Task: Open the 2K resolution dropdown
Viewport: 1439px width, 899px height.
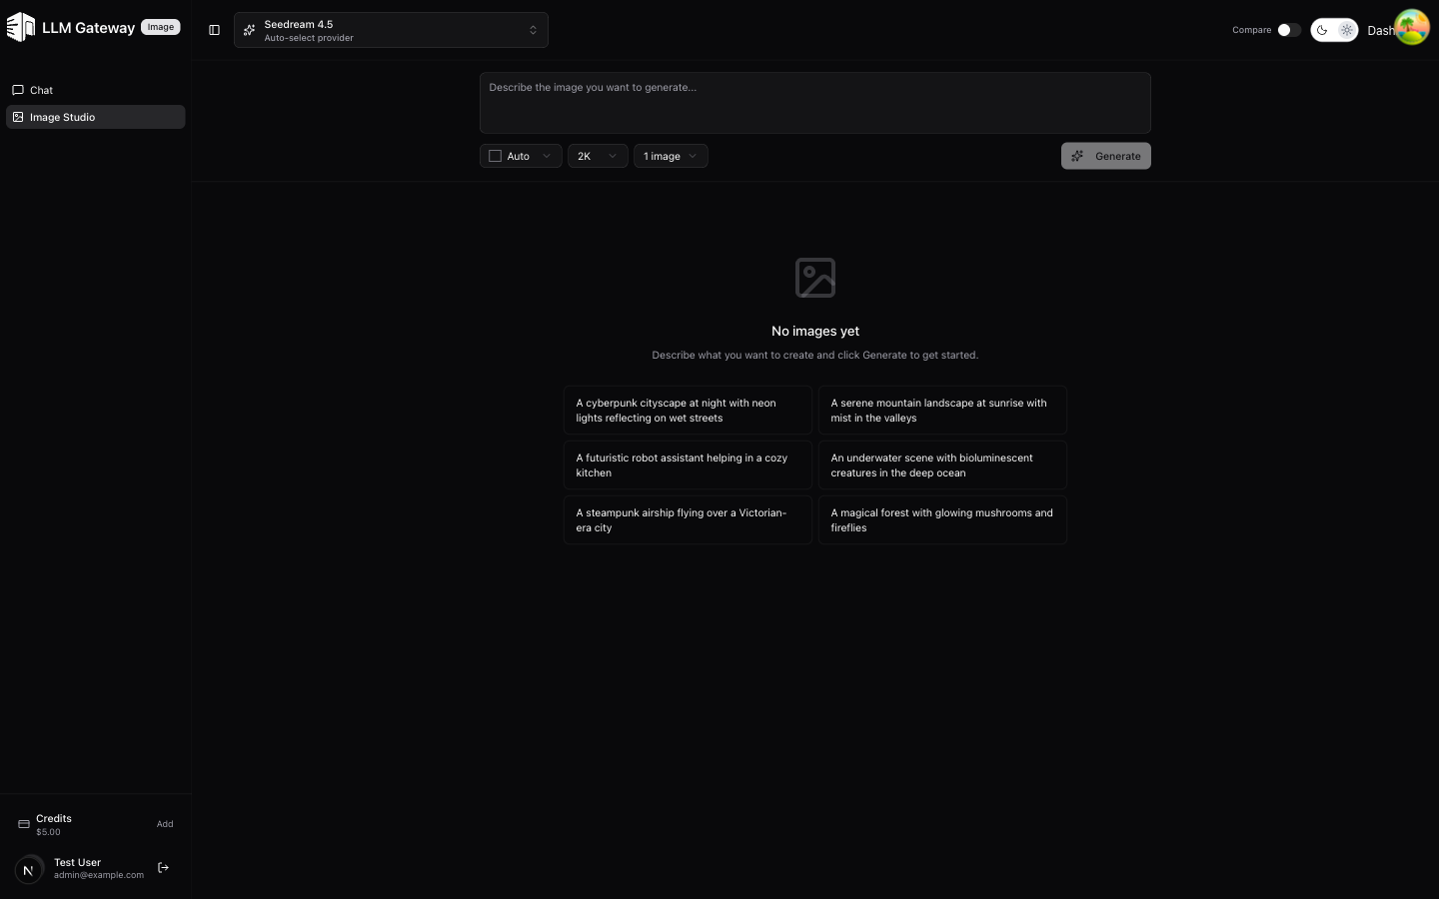Action: tap(597, 156)
